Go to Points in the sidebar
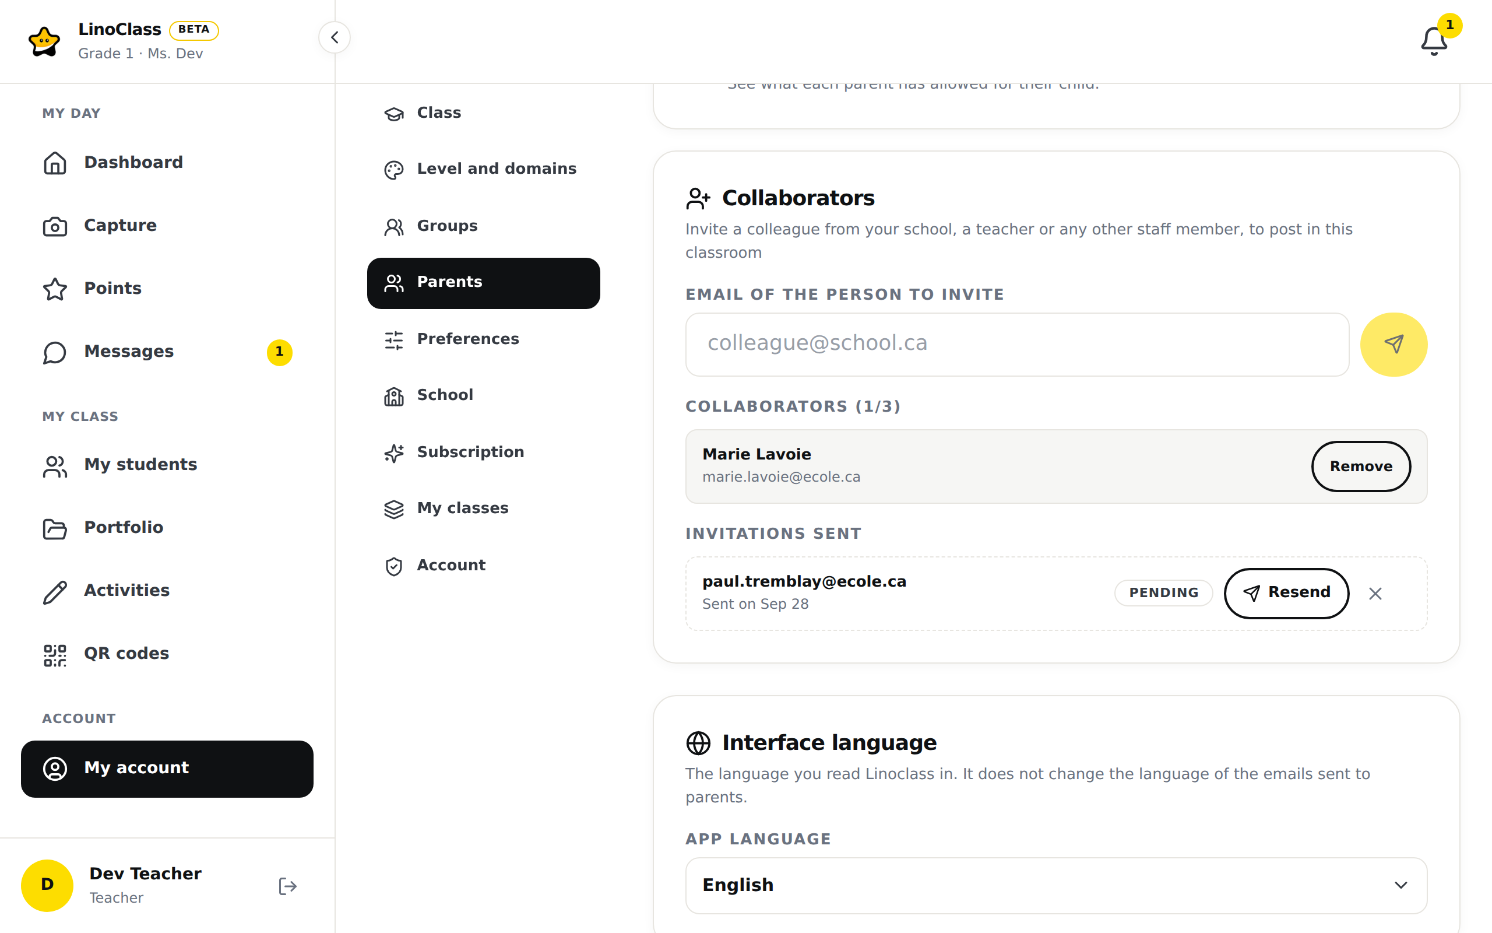 click(x=167, y=288)
